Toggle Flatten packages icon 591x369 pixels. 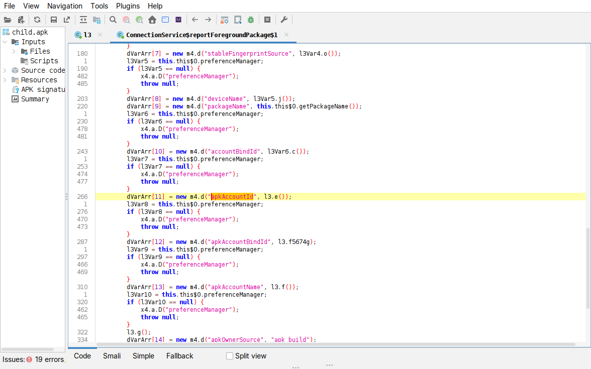pyautogui.click(x=97, y=20)
